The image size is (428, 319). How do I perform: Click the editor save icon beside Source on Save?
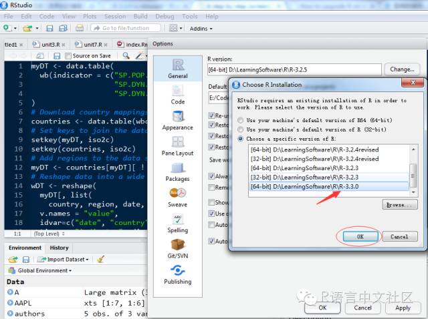[57, 56]
